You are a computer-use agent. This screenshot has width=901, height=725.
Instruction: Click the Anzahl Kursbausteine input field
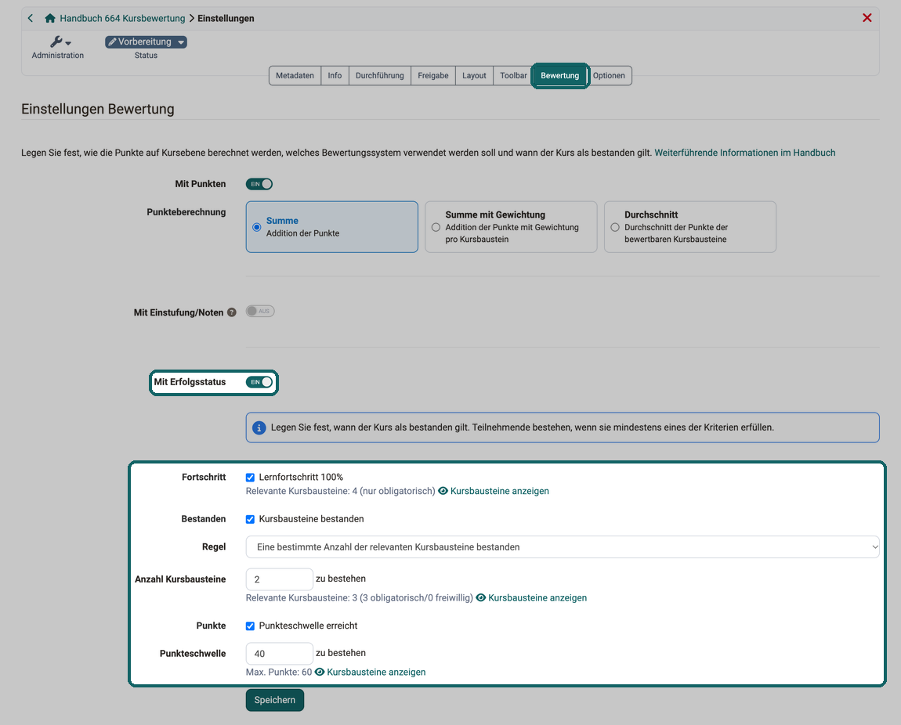coord(279,579)
